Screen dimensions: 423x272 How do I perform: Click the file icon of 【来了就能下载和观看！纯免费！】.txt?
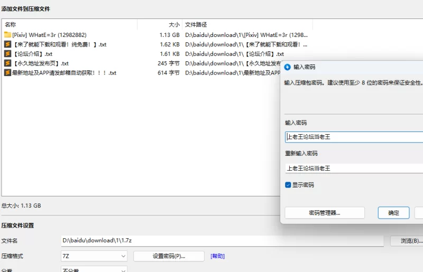coord(7,44)
